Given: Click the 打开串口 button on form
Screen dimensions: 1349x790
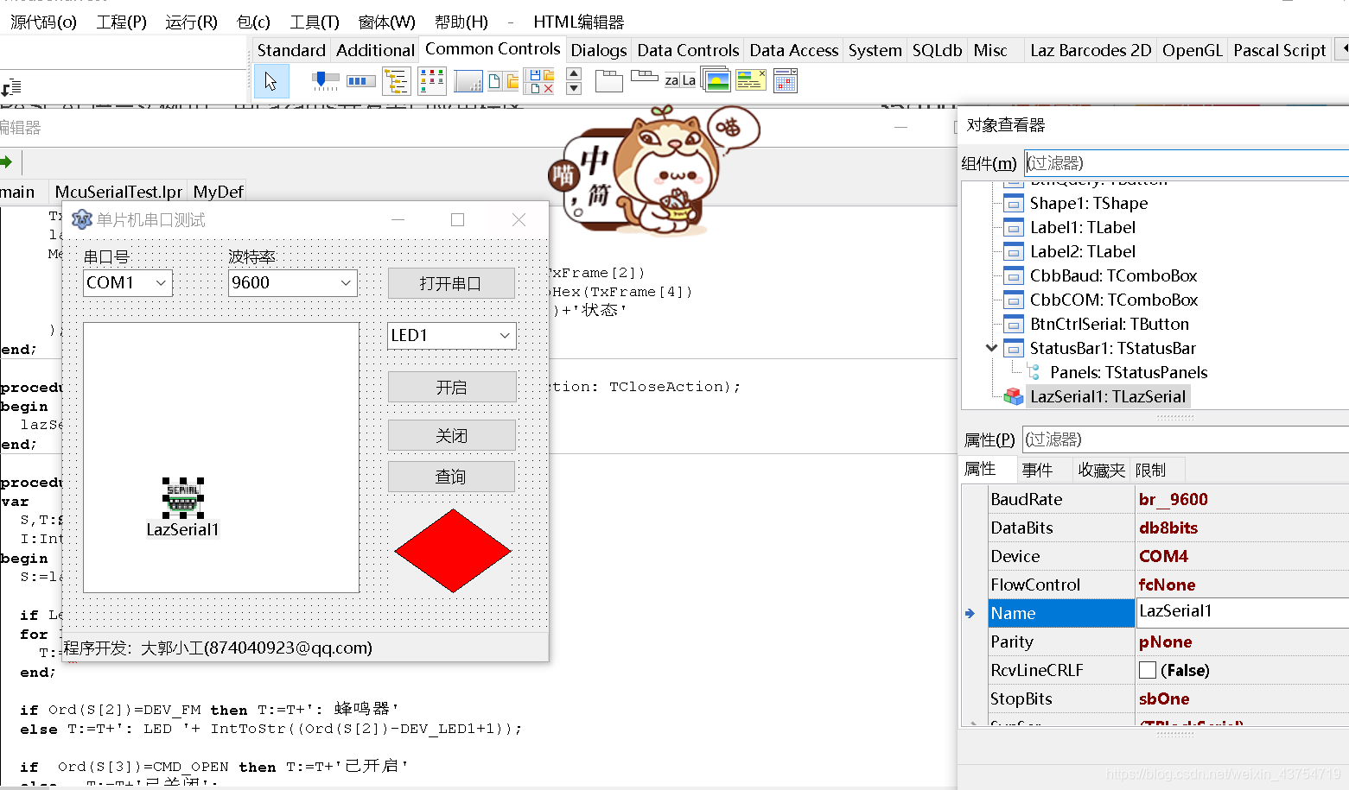Looking at the screenshot, I should coord(451,283).
